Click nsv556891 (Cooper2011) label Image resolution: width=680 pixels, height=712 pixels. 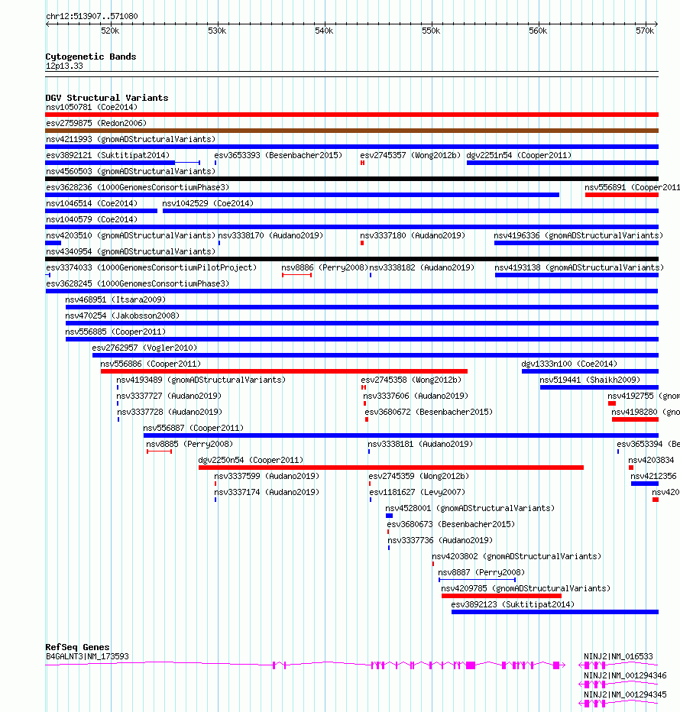tap(632, 187)
